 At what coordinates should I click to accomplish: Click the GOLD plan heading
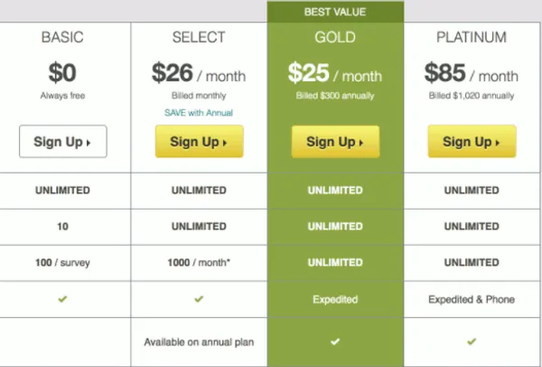pos(335,37)
